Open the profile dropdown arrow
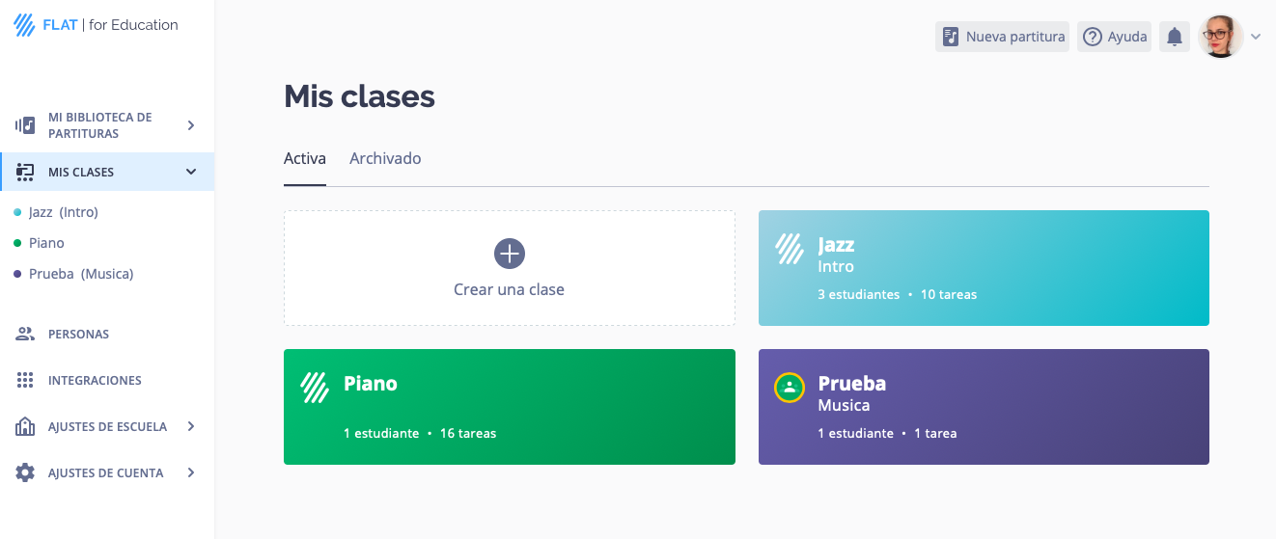This screenshot has height=539, width=1276. [x=1256, y=37]
